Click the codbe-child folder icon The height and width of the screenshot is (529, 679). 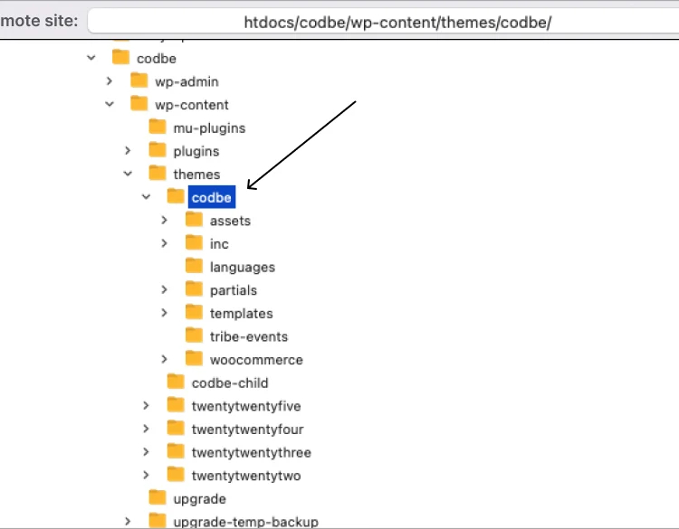click(176, 381)
